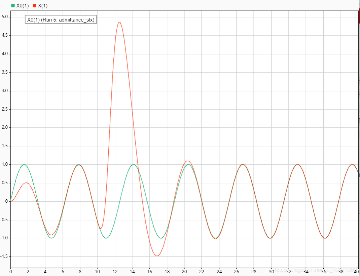The height and width of the screenshot is (276, 360).
Task: Click the y-axis label 2.5
Action: pos(5,109)
